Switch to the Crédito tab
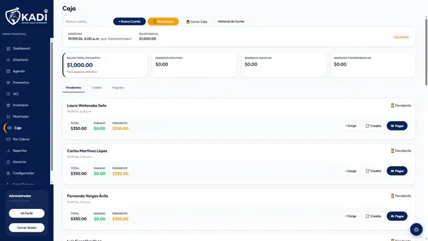Screen dimensions: 428x241 96,88
